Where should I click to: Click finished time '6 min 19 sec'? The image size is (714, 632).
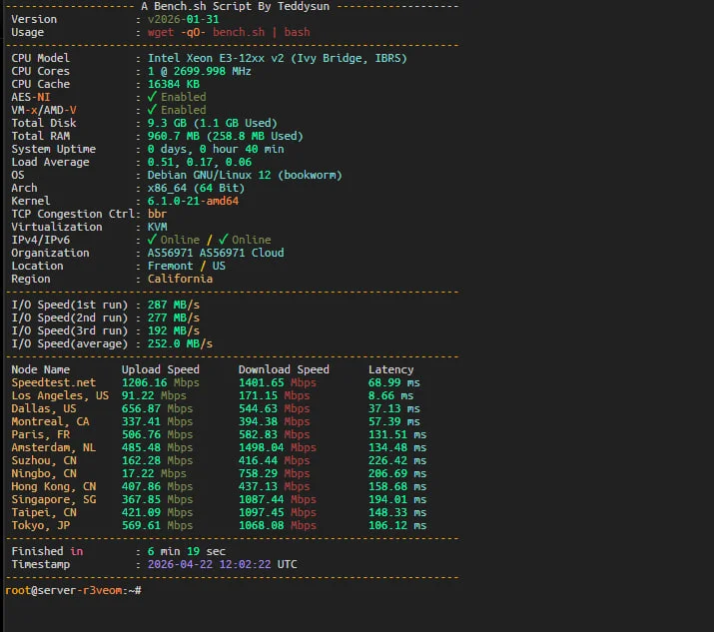pyautogui.click(x=187, y=551)
